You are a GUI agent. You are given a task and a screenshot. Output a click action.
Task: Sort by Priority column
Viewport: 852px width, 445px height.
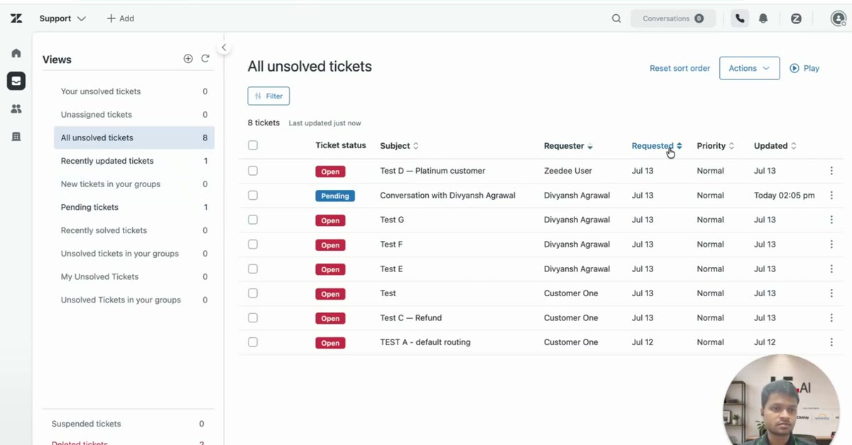point(715,146)
